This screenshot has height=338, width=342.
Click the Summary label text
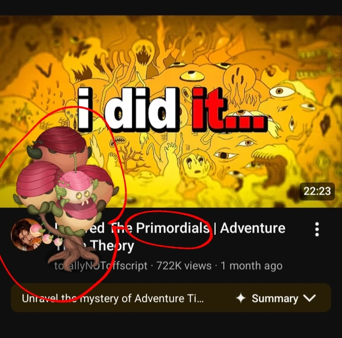pos(275,298)
